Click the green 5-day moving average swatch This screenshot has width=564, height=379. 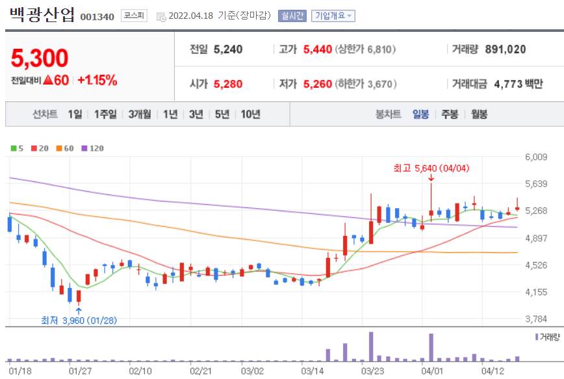[14, 148]
